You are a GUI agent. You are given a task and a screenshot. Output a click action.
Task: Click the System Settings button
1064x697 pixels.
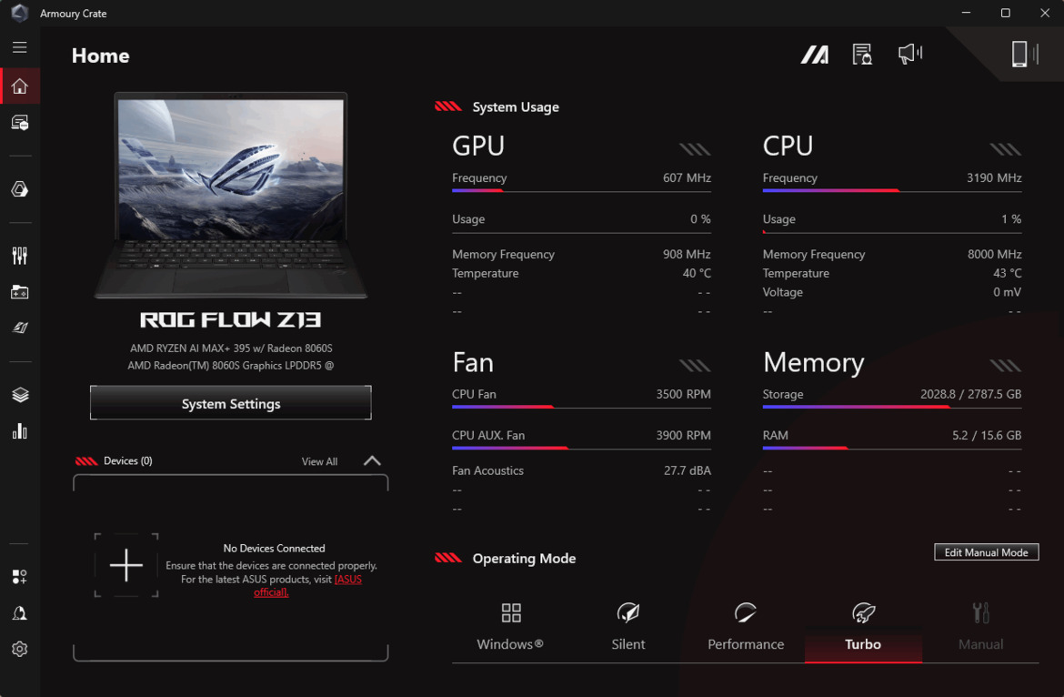point(230,402)
